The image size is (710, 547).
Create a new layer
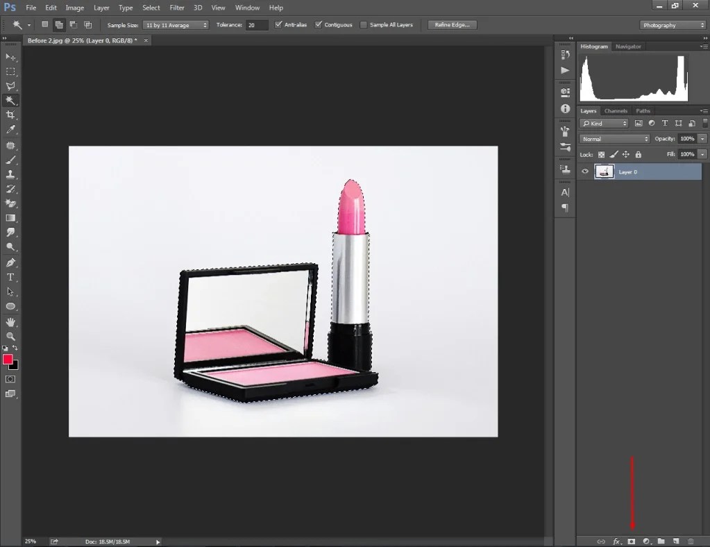pyautogui.click(x=676, y=541)
